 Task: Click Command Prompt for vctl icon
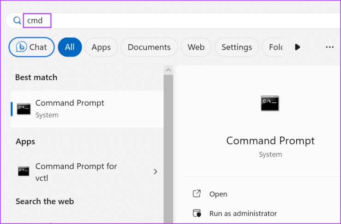click(x=24, y=171)
